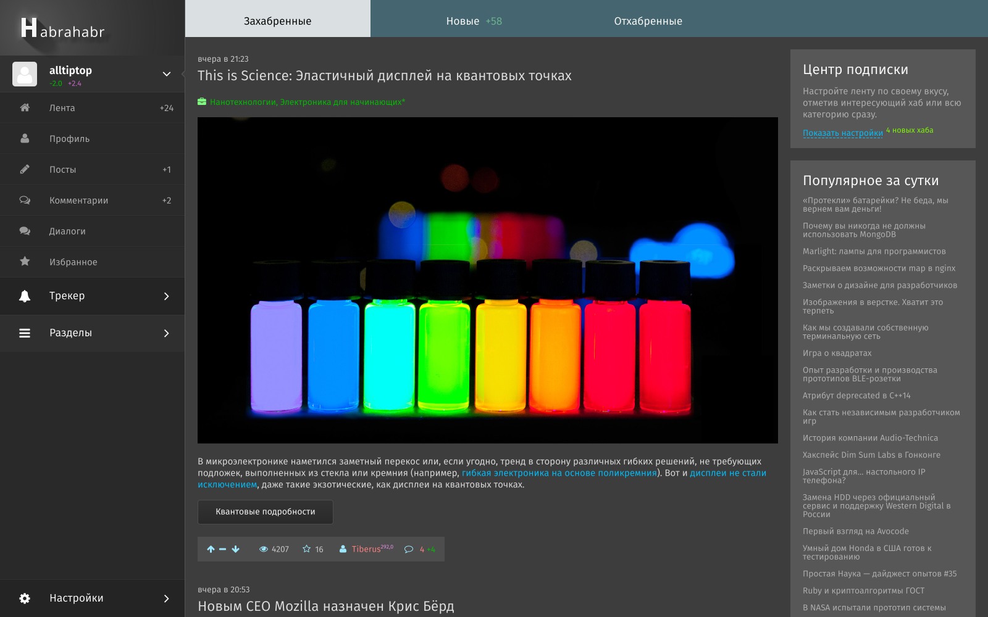Click the alltiptop user avatar
The image size is (988, 617).
coord(25,74)
